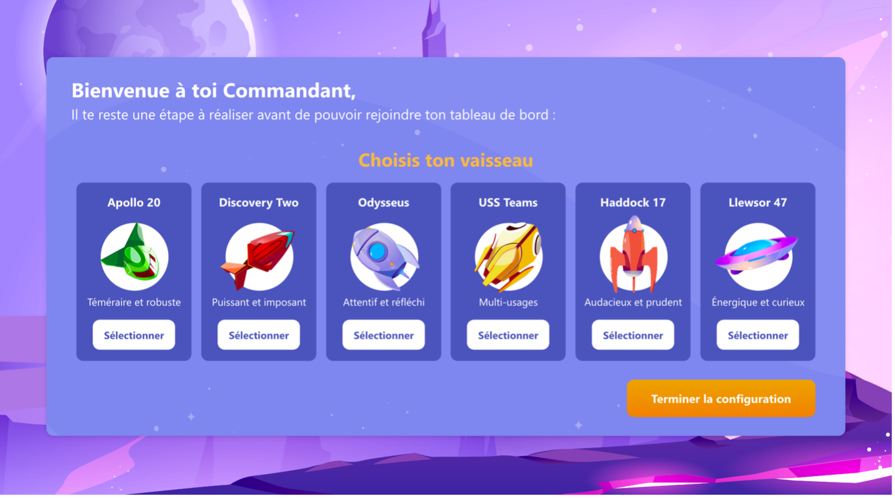Pick USS Teams via Sélectionner button
The image size is (895, 498).
click(x=508, y=335)
